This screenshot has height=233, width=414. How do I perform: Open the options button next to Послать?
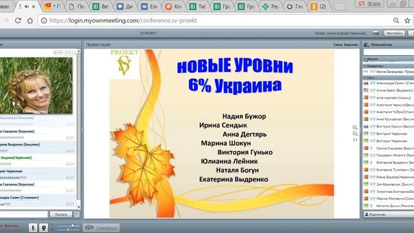click(x=77, y=214)
